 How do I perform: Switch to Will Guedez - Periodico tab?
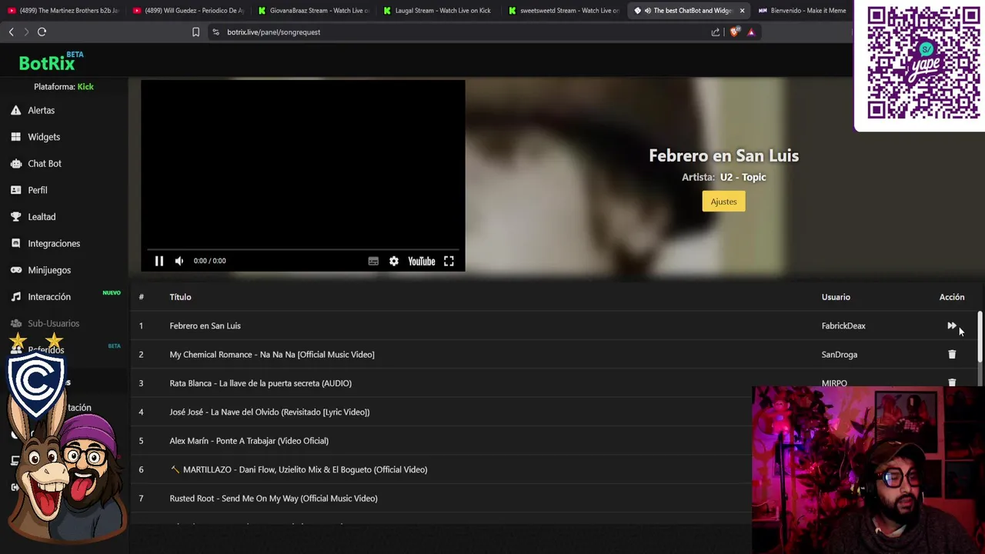(189, 11)
